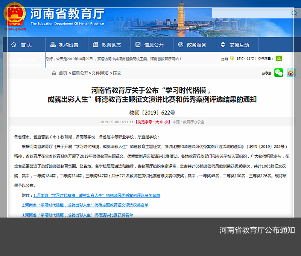Click the 信息公开 monitor icon
The image size is (301, 256).
pos(138,45)
